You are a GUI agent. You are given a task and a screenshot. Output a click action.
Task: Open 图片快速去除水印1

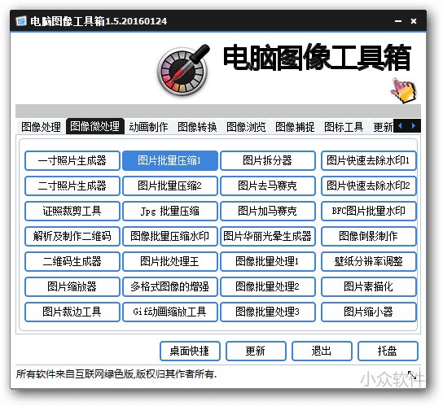(x=368, y=160)
